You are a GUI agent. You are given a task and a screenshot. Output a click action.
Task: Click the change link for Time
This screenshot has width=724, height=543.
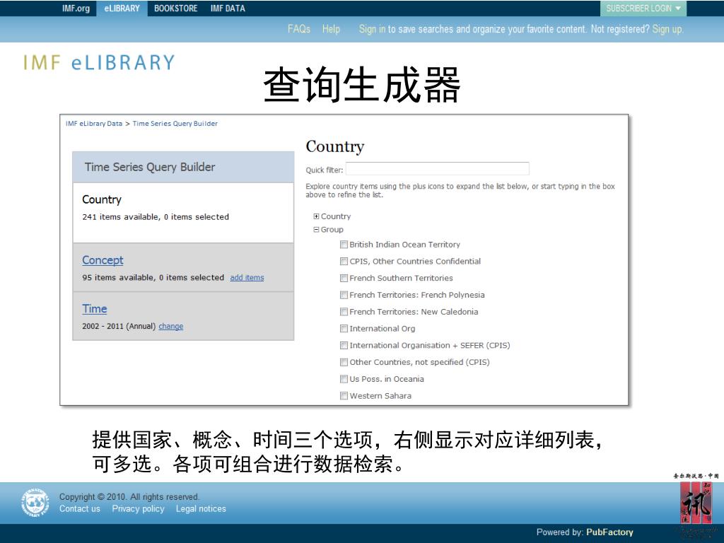171,327
